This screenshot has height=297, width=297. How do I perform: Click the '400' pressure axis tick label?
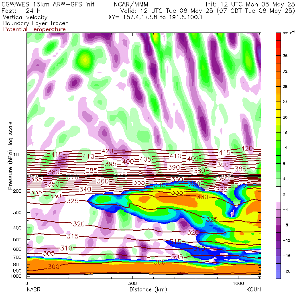(x=17, y=228)
